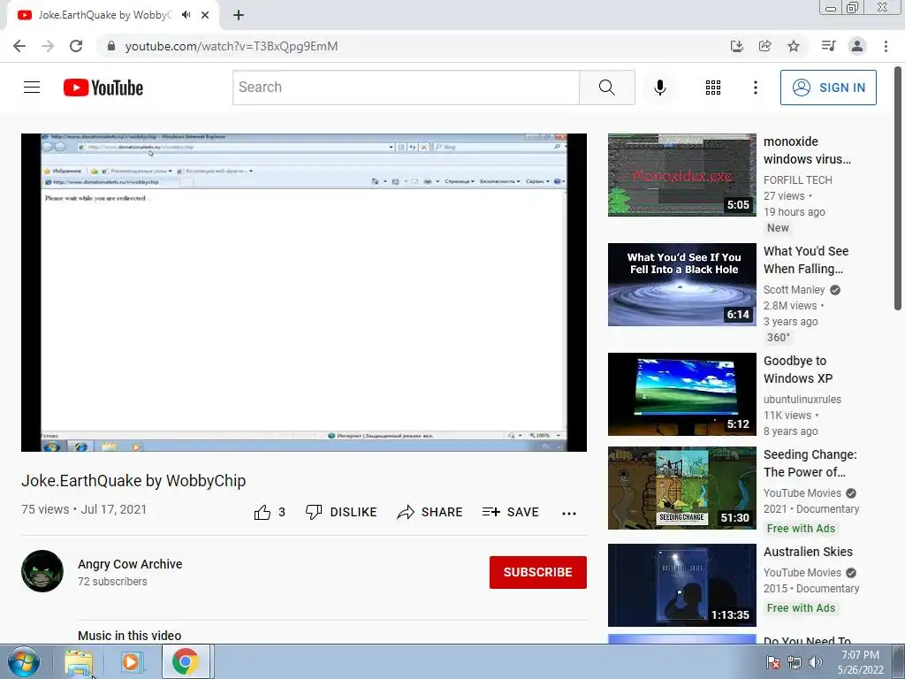Open a new Chrome tab
The height and width of the screenshot is (679, 905).
coord(239,15)
